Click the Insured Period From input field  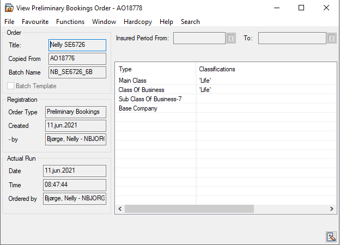pos(199,38)
